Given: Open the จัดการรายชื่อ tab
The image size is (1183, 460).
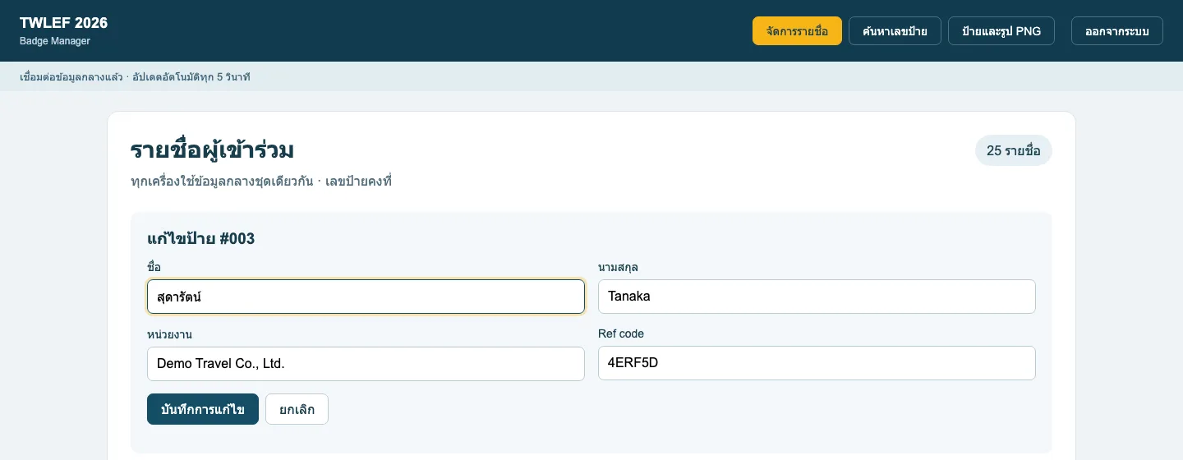Looking at the screenshot, I should point(797,31).
